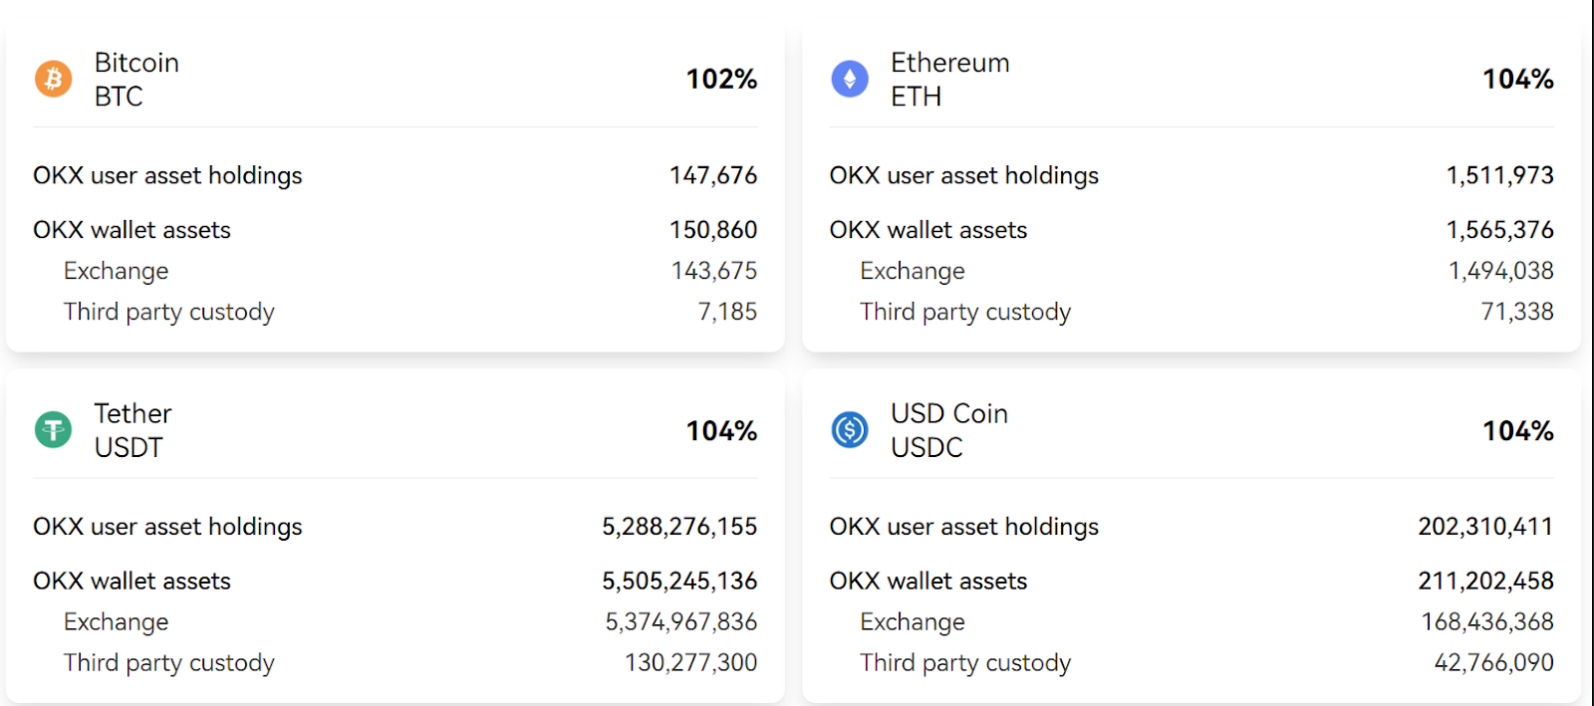The width and height of the screenshot is (1594, 706).
Task: Open the USD Coin USDC heading
Action: [948, 430]
